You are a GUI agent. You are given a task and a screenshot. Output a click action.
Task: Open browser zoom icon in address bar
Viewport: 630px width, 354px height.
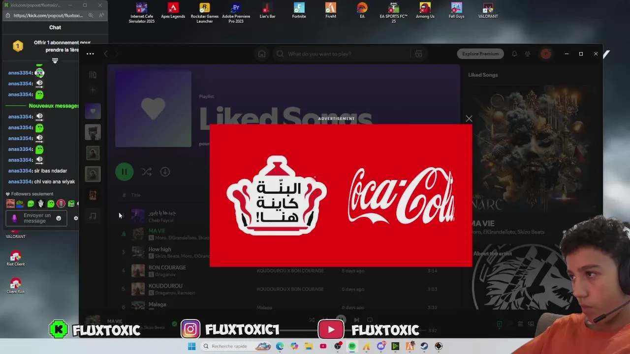tap(91, 15)
